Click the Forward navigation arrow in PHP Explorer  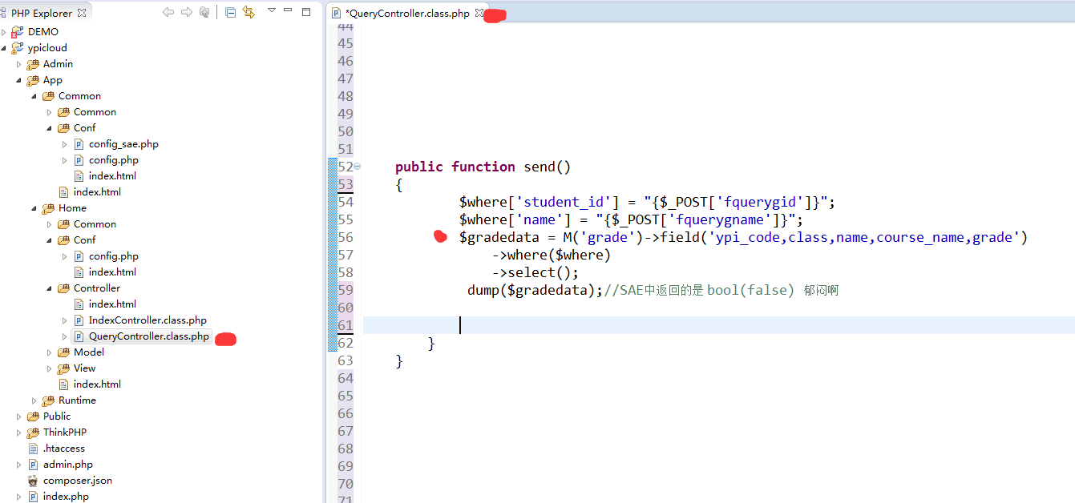coord(186,12)
